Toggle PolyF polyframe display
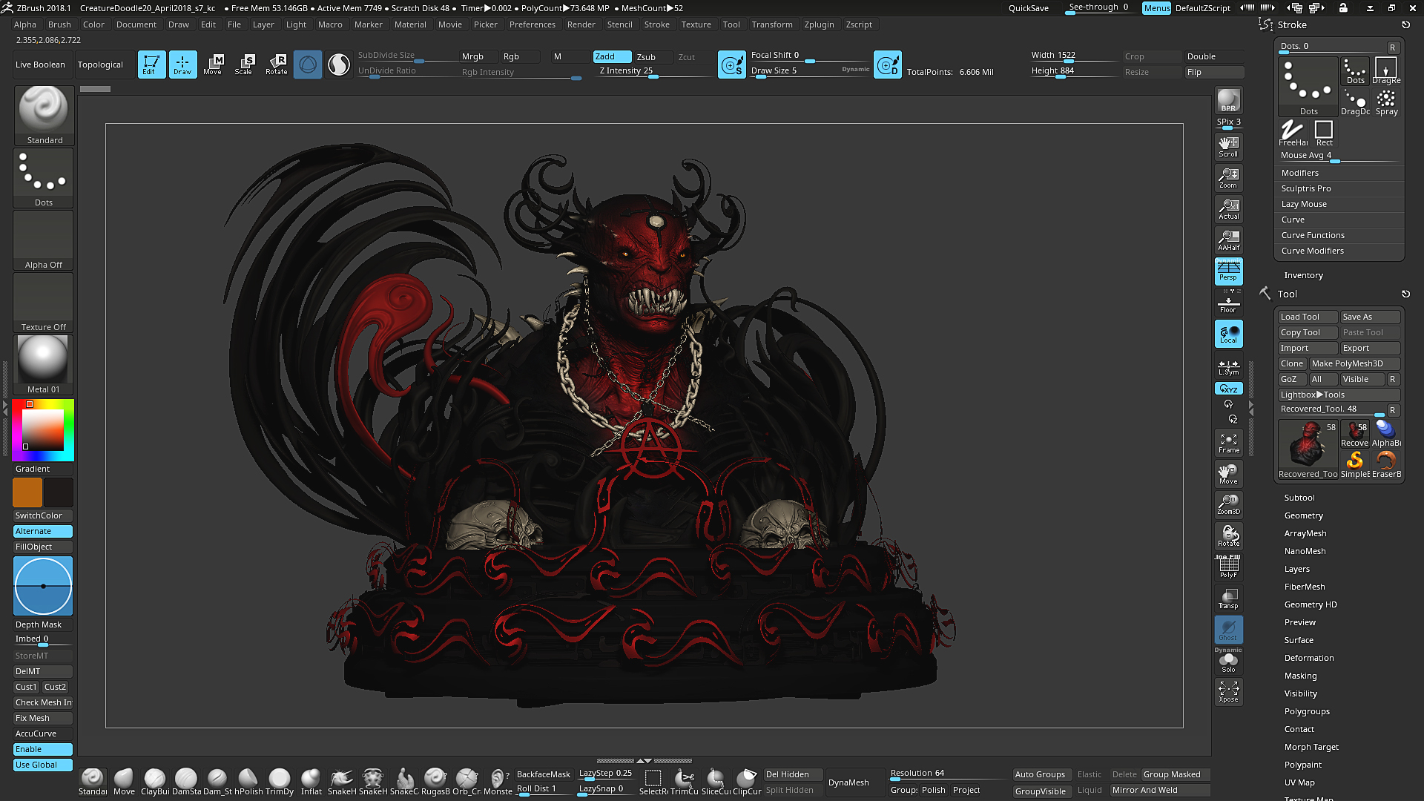1424x801 pixels. (1228, 567)
